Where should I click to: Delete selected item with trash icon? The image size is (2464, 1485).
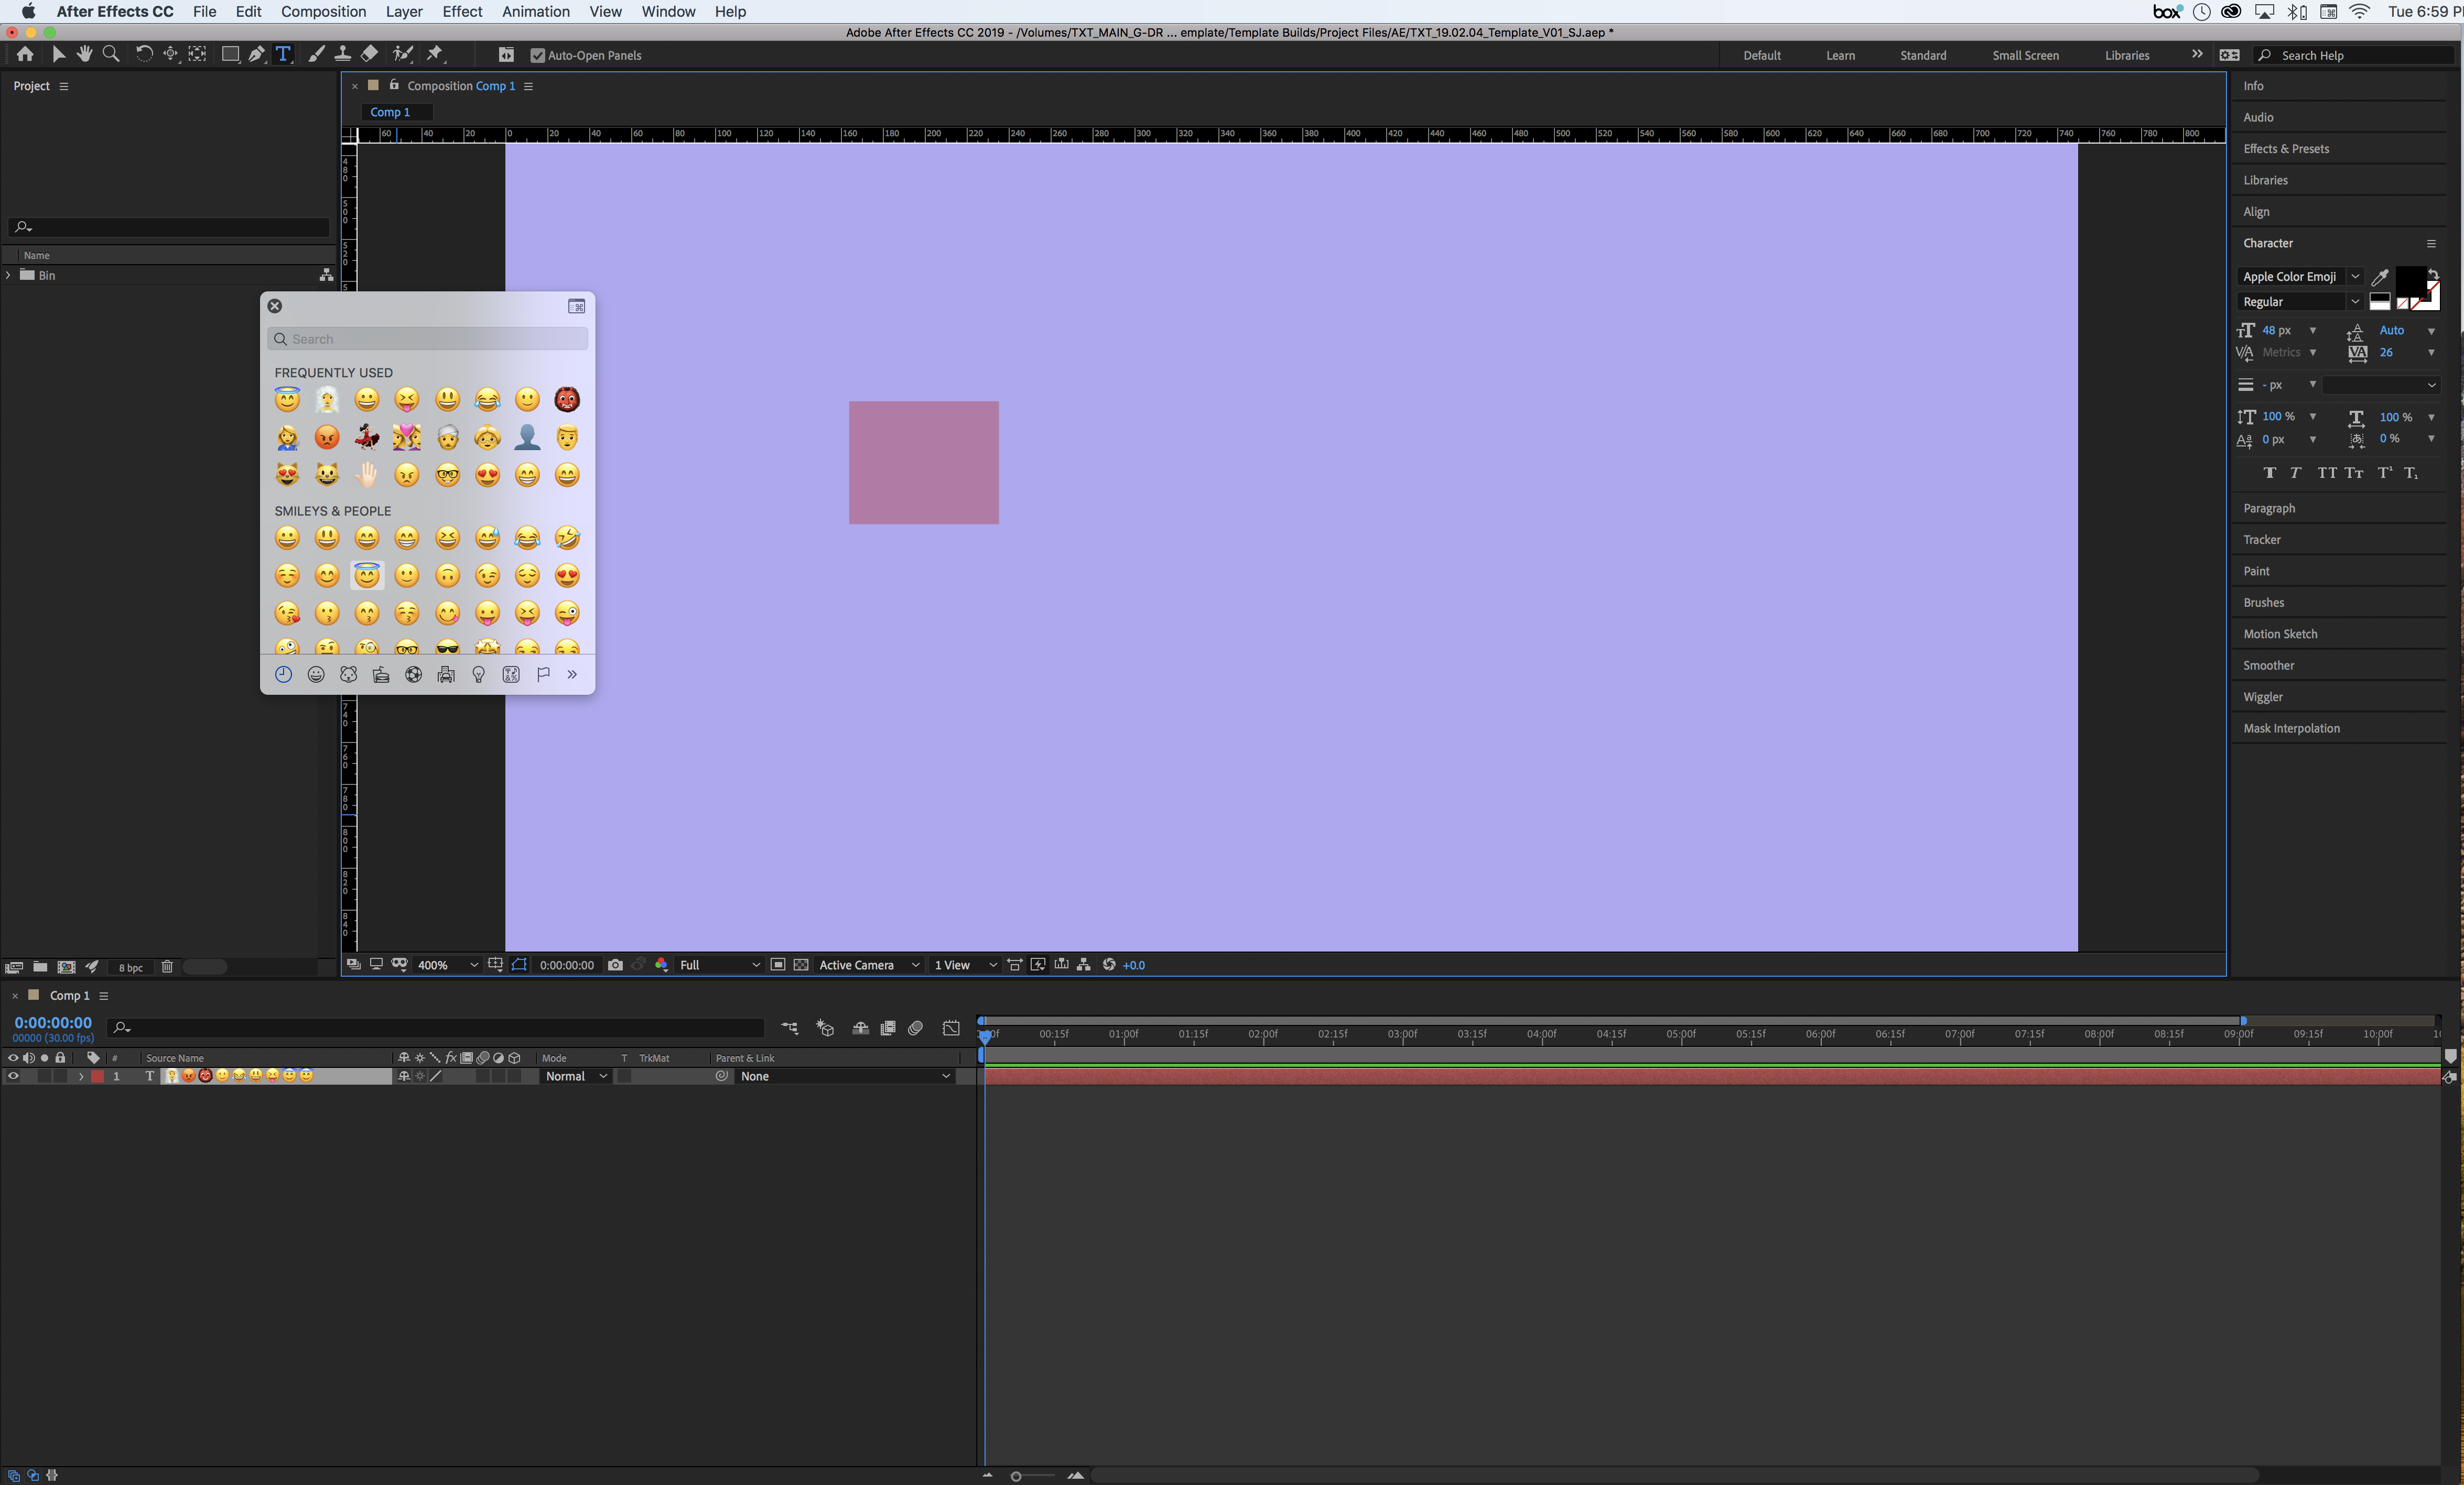[x=167, y=966]
